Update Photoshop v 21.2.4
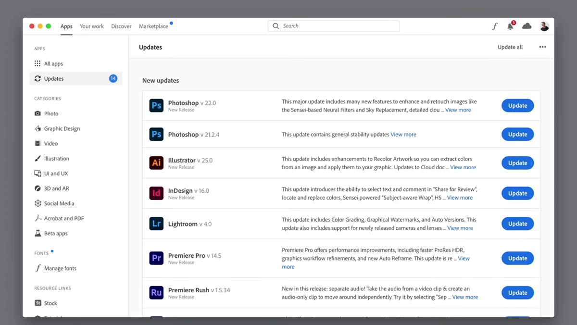The width and height of the screenshot is (577, 325). point(517,134)
